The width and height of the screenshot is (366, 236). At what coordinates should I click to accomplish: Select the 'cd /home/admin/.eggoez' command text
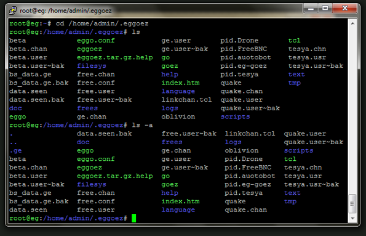click(102, 23)
